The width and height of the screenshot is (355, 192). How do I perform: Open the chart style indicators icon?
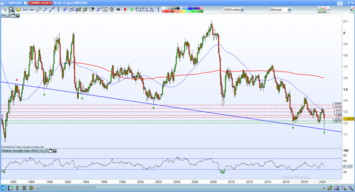point(322,10)
